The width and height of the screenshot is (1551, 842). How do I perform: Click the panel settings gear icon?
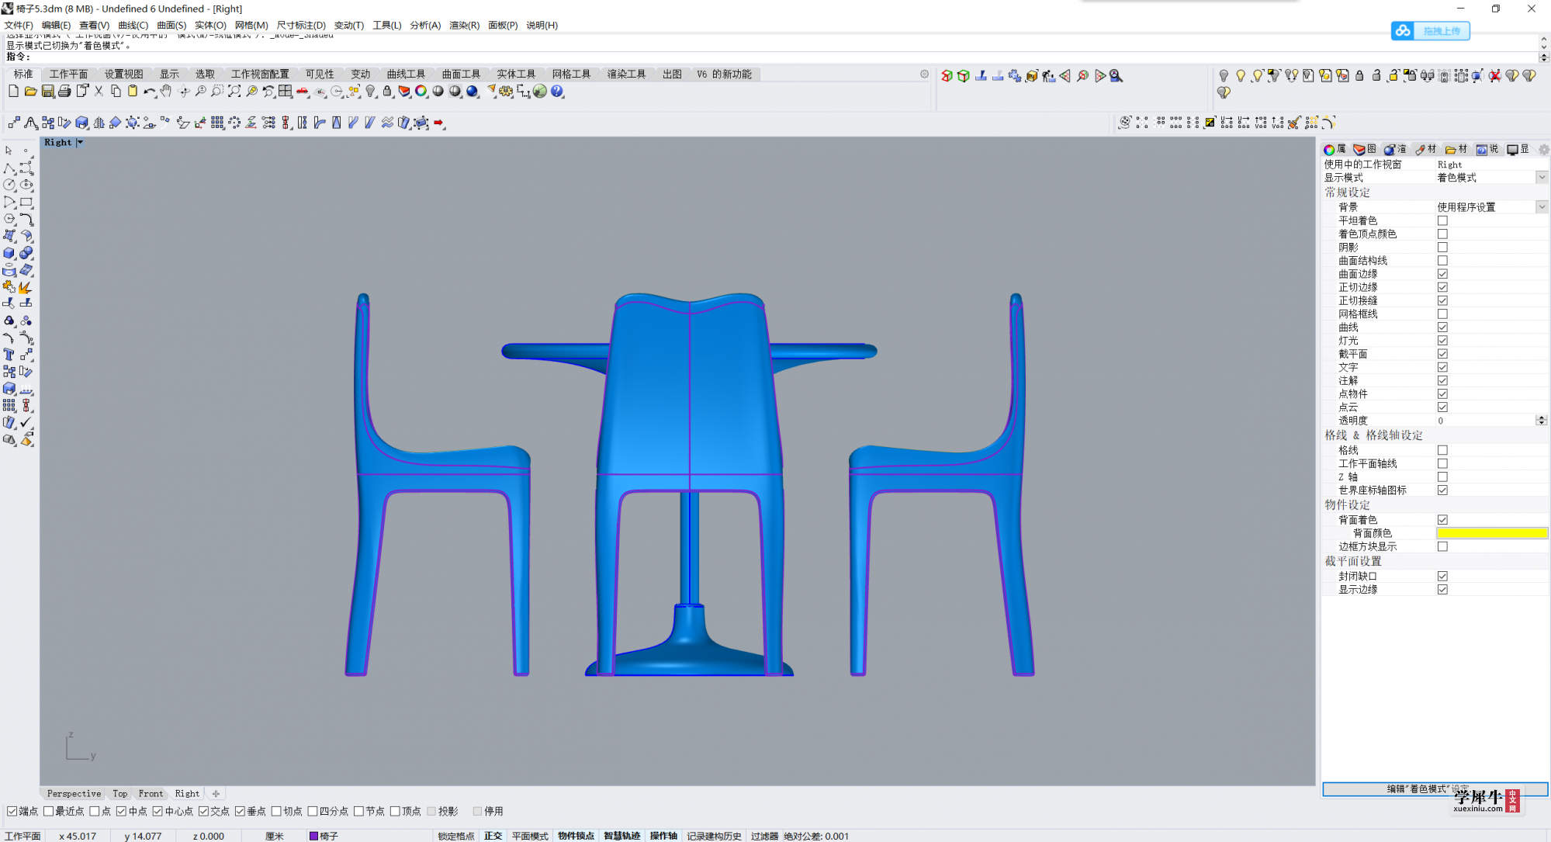point(1544,149)
